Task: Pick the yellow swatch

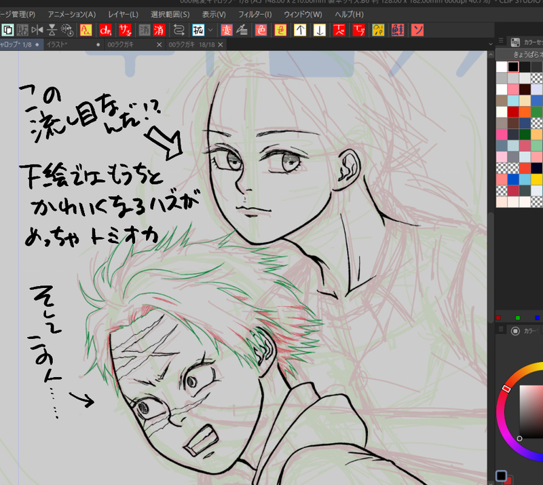Action: pyautogui.click(x=537, y=179)
